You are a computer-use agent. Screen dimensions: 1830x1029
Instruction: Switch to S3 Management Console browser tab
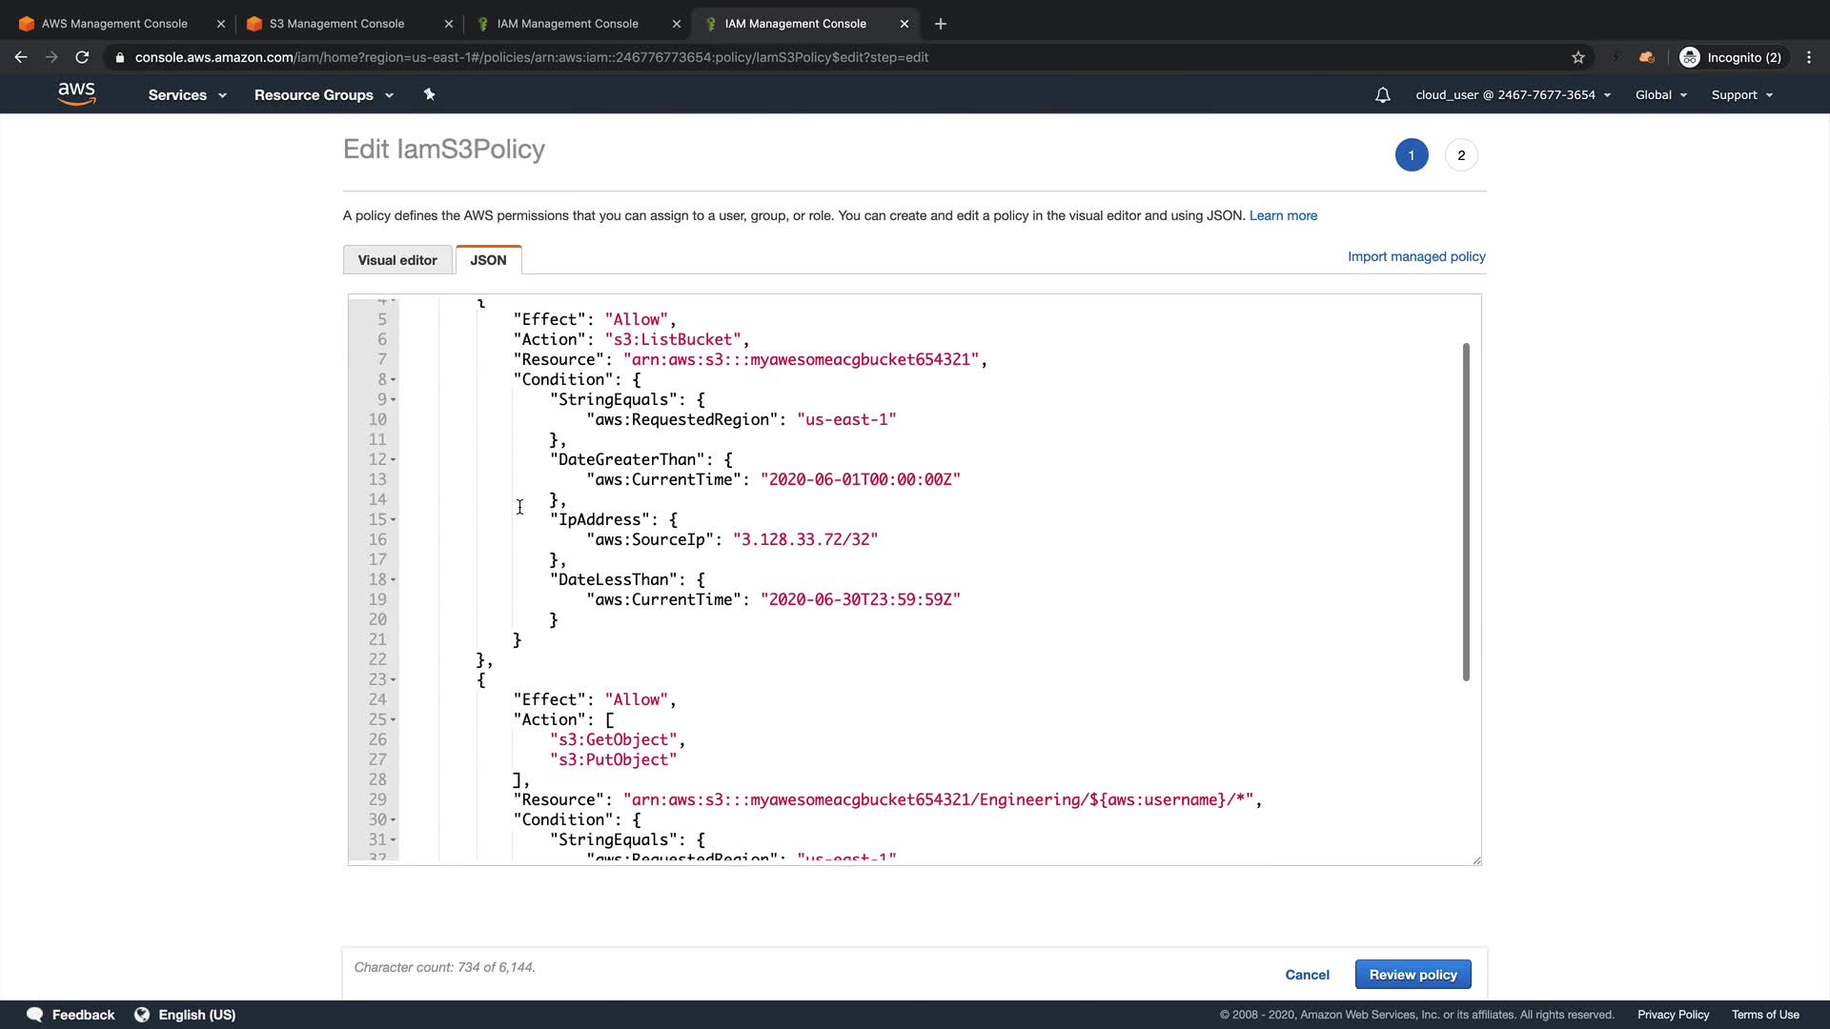[x=337, y=24]
